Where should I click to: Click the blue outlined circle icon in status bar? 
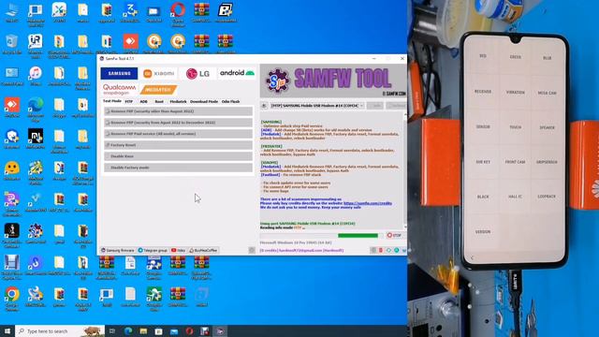389,250
